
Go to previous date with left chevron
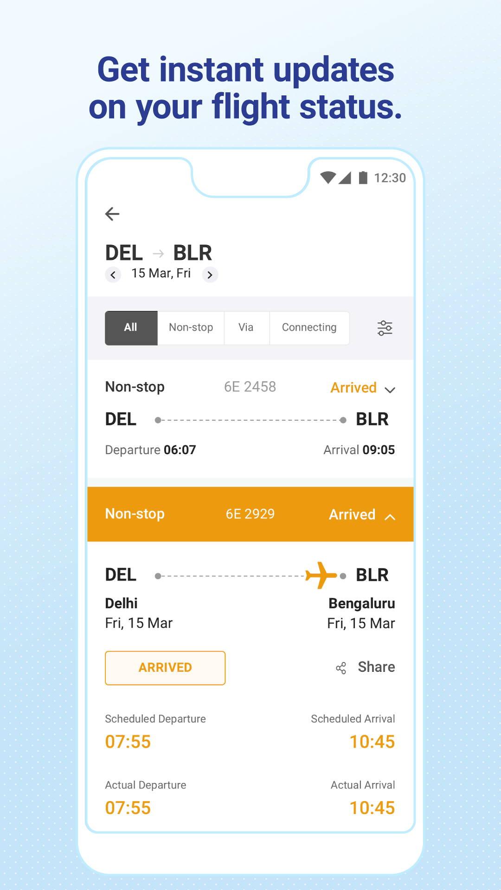113,274
